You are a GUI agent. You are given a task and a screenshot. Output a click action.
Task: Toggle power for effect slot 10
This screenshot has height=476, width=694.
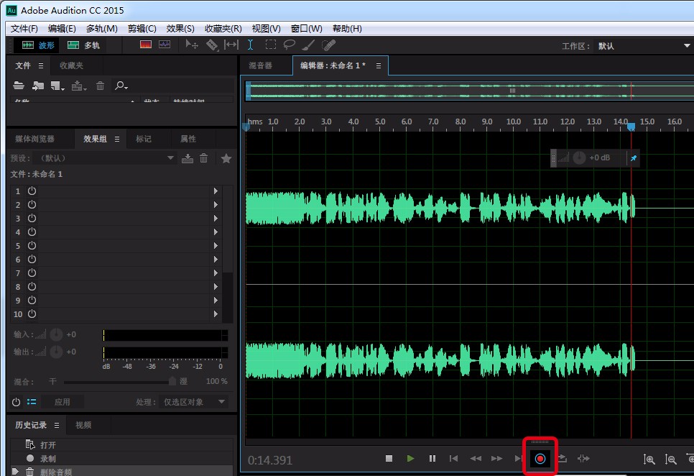tap(32, 314)
